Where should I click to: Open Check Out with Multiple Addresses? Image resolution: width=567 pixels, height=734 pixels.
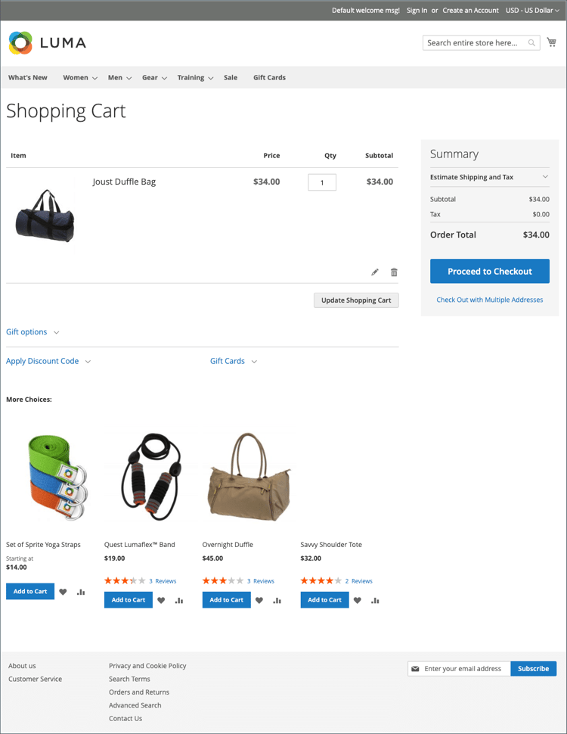pyautogui.click(x=489, y=300)
